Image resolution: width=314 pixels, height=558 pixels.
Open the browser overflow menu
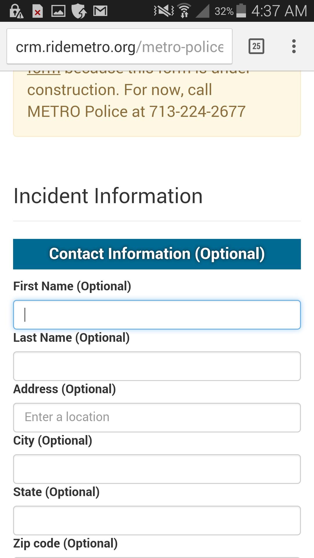click(x=294, y=46)
